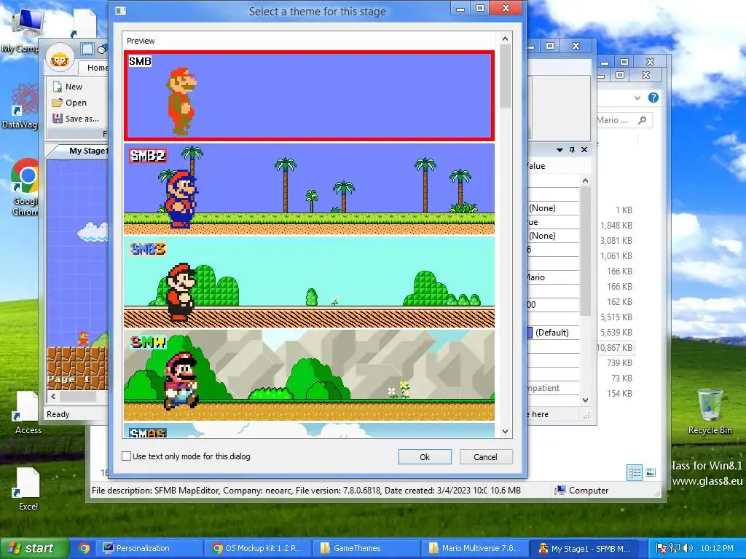
Task: Click the Save as floppy disk icon
Action: click(58, 119)
